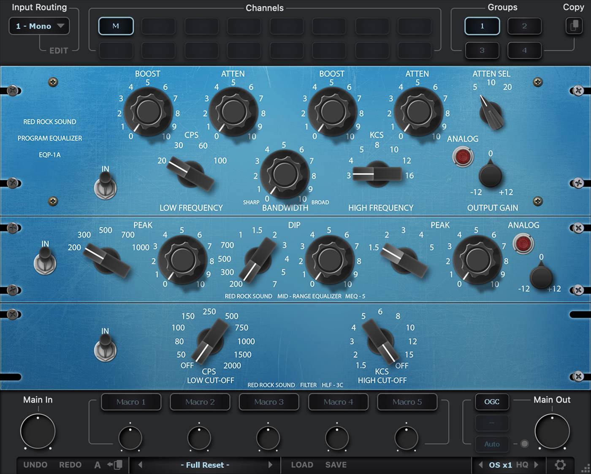This screenshot has height=474, width=591.
Task: Enable the OGC button
Action: click(x=492, y=402)
